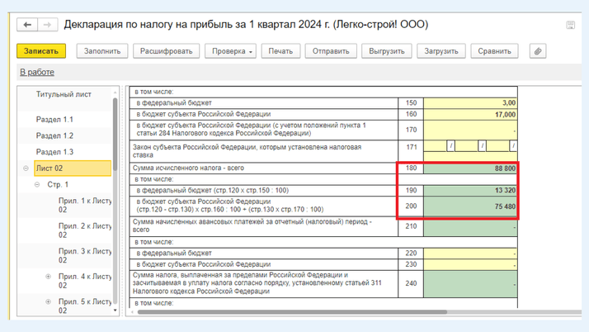
Task: Select Раздел 1.1 in the tree
Action: [54, 120]
